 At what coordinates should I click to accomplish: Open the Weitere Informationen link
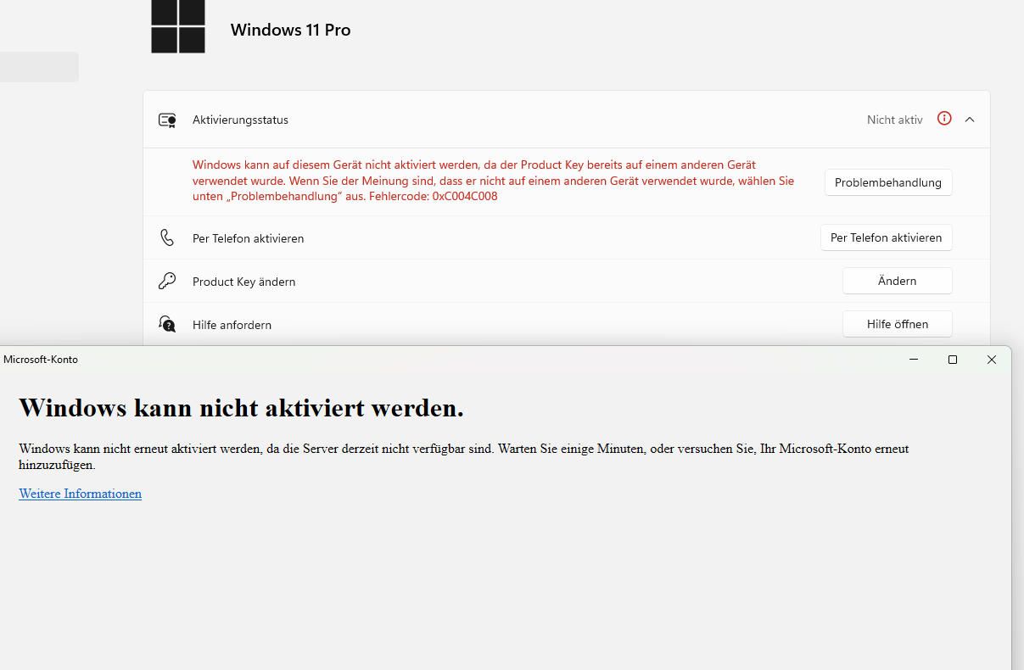point(80,494)
